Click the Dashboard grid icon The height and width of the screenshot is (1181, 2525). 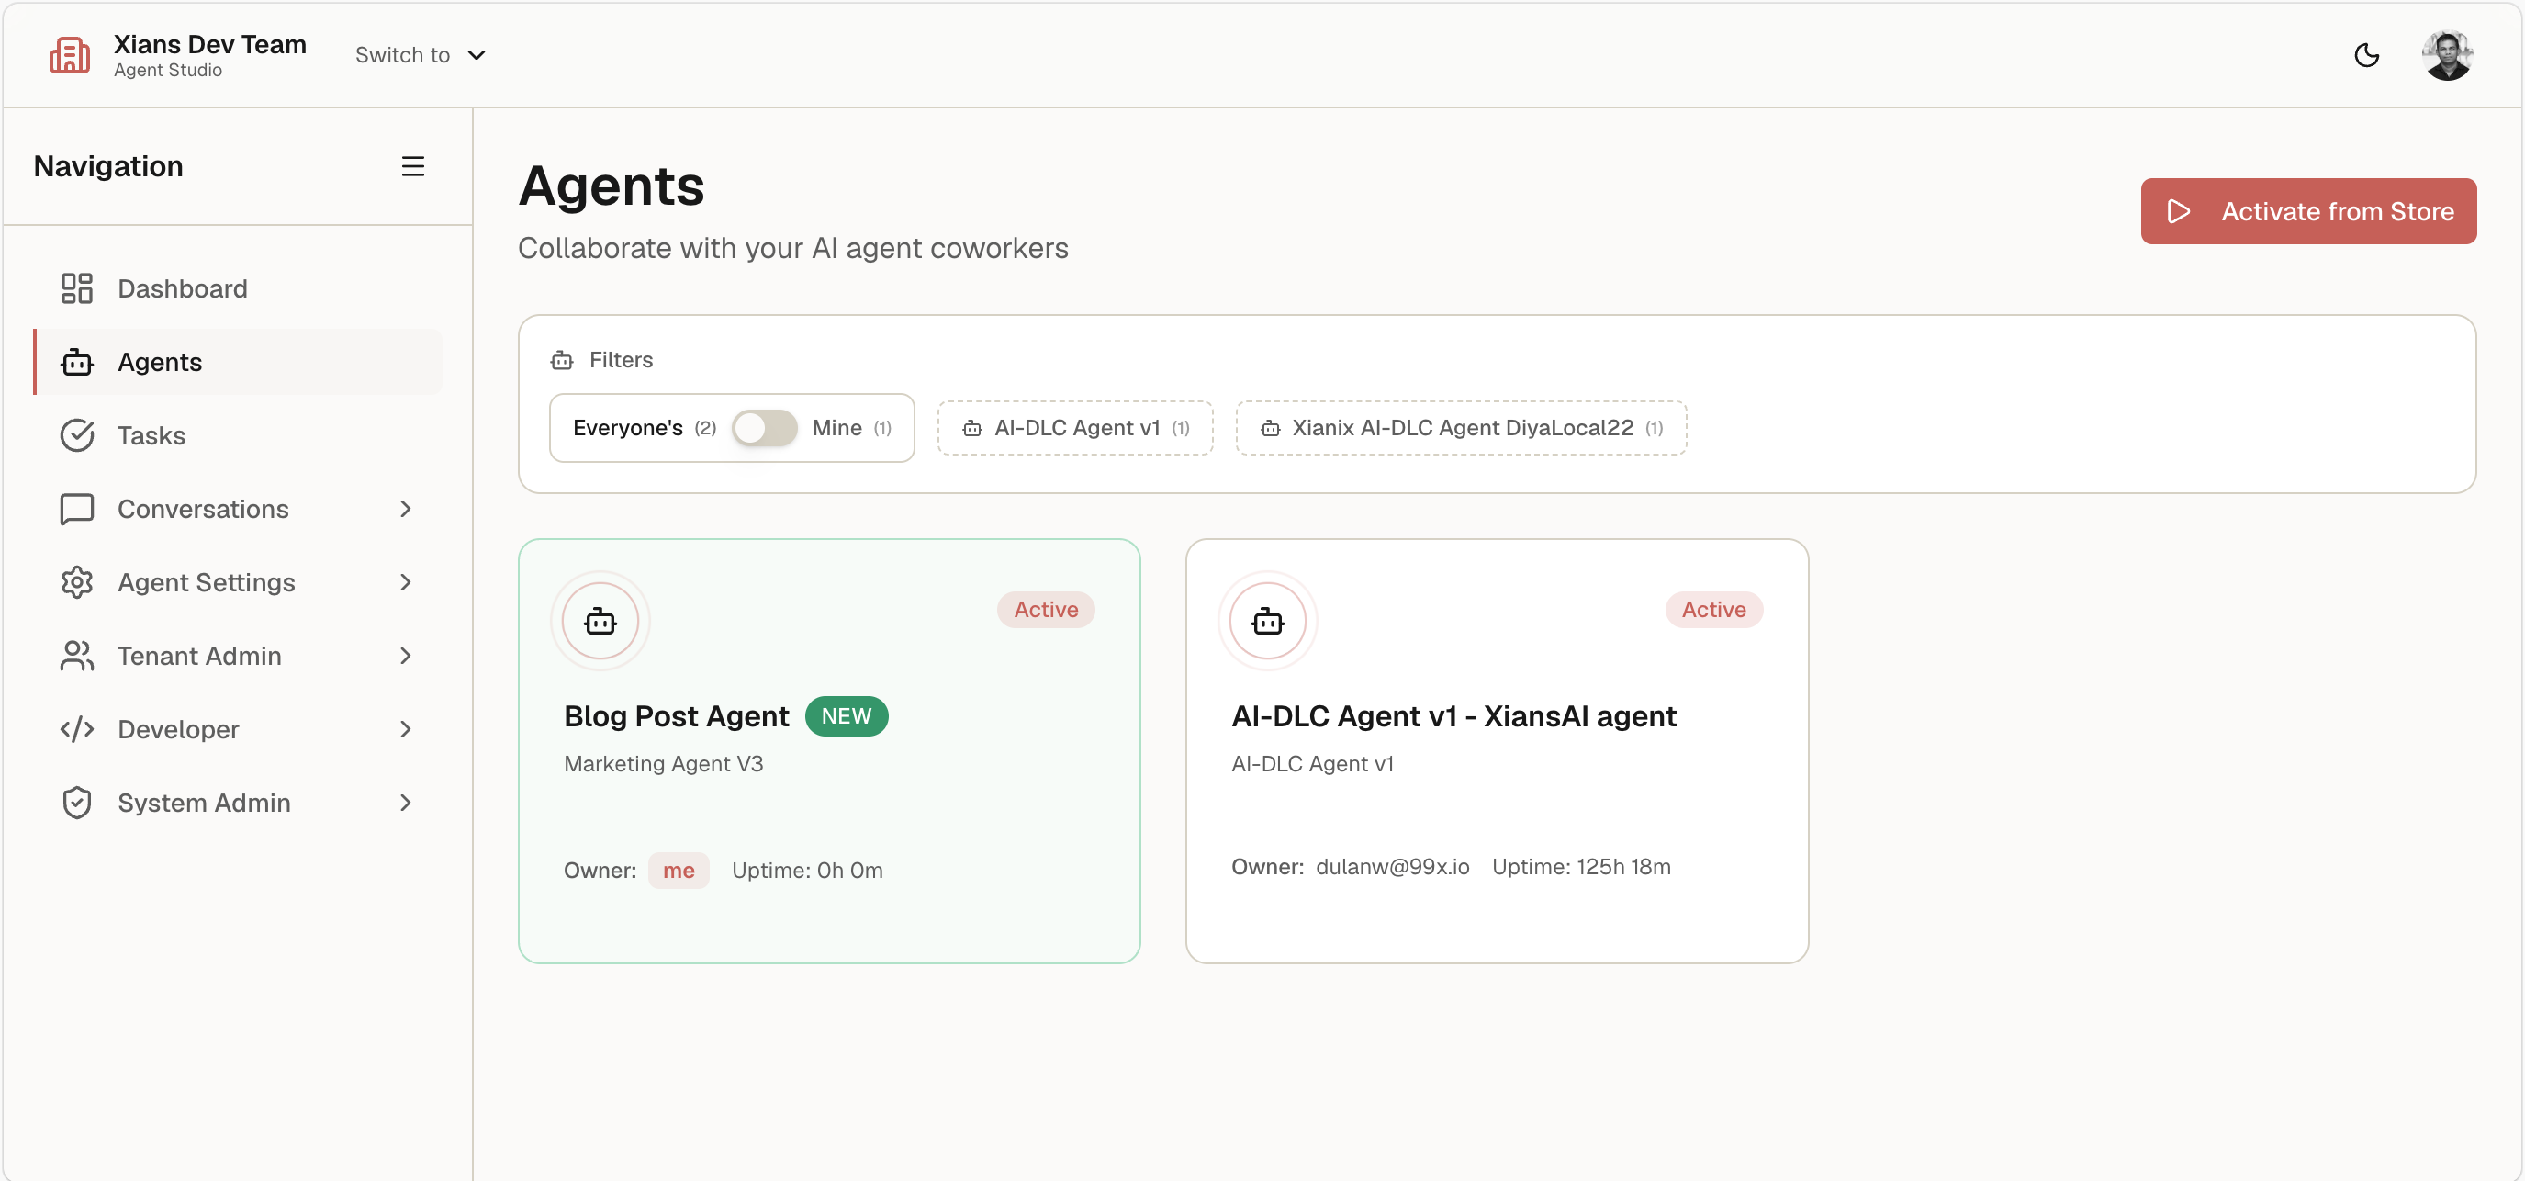(x=76, y=288)
